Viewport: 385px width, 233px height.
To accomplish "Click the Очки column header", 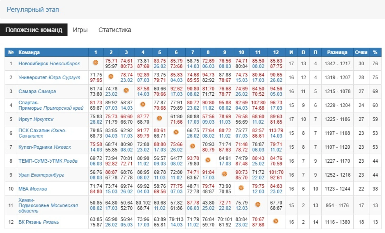I will point(361,52).
